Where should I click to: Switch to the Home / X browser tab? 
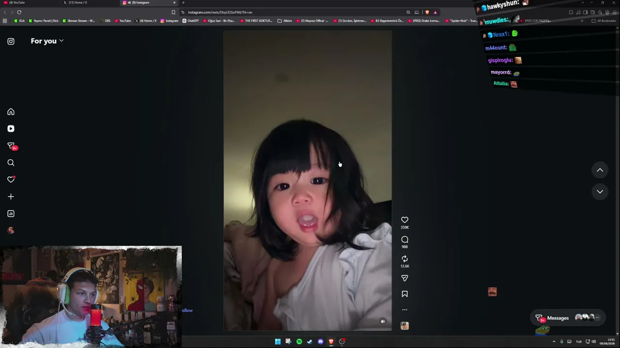pos(90,2)
